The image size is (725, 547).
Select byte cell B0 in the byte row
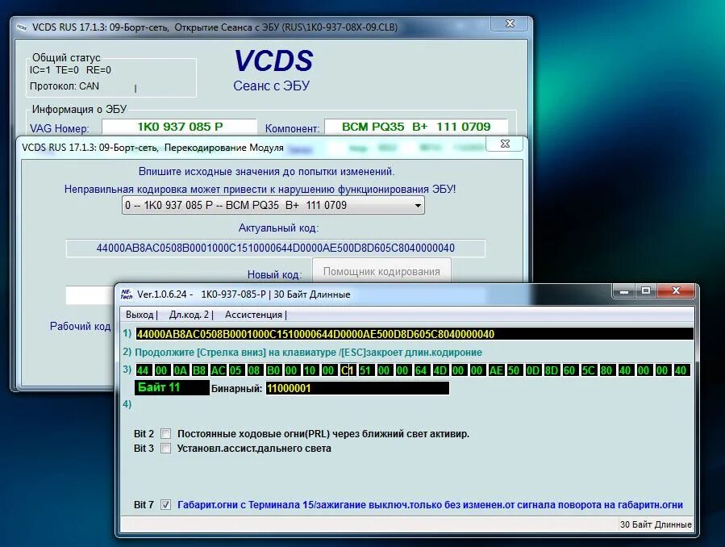pos(273,370)
